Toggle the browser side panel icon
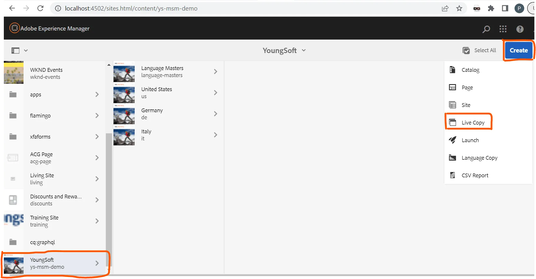The height and width of the screenshot is (279, 536). point(505,8)
